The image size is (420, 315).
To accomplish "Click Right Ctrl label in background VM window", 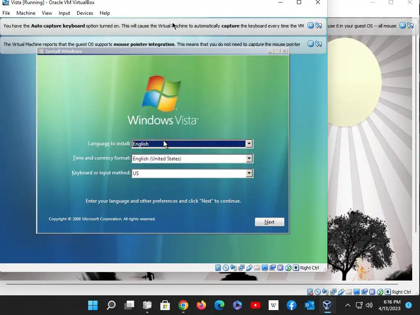I will coord(402,292).
